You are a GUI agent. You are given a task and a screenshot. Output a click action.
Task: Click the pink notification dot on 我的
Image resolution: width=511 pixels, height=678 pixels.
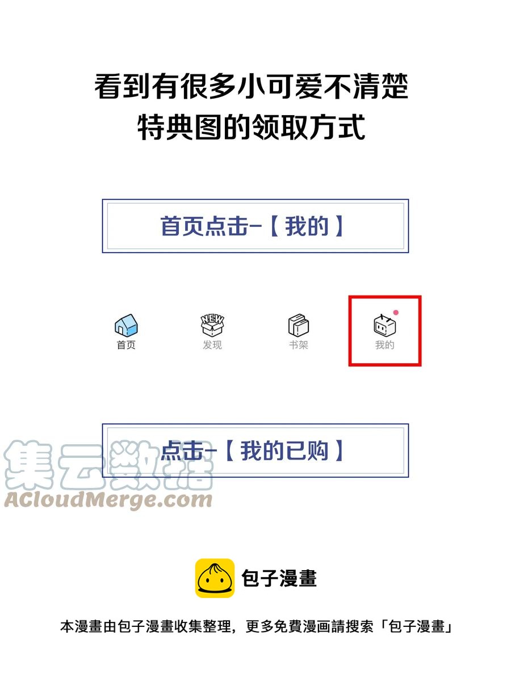396,312
